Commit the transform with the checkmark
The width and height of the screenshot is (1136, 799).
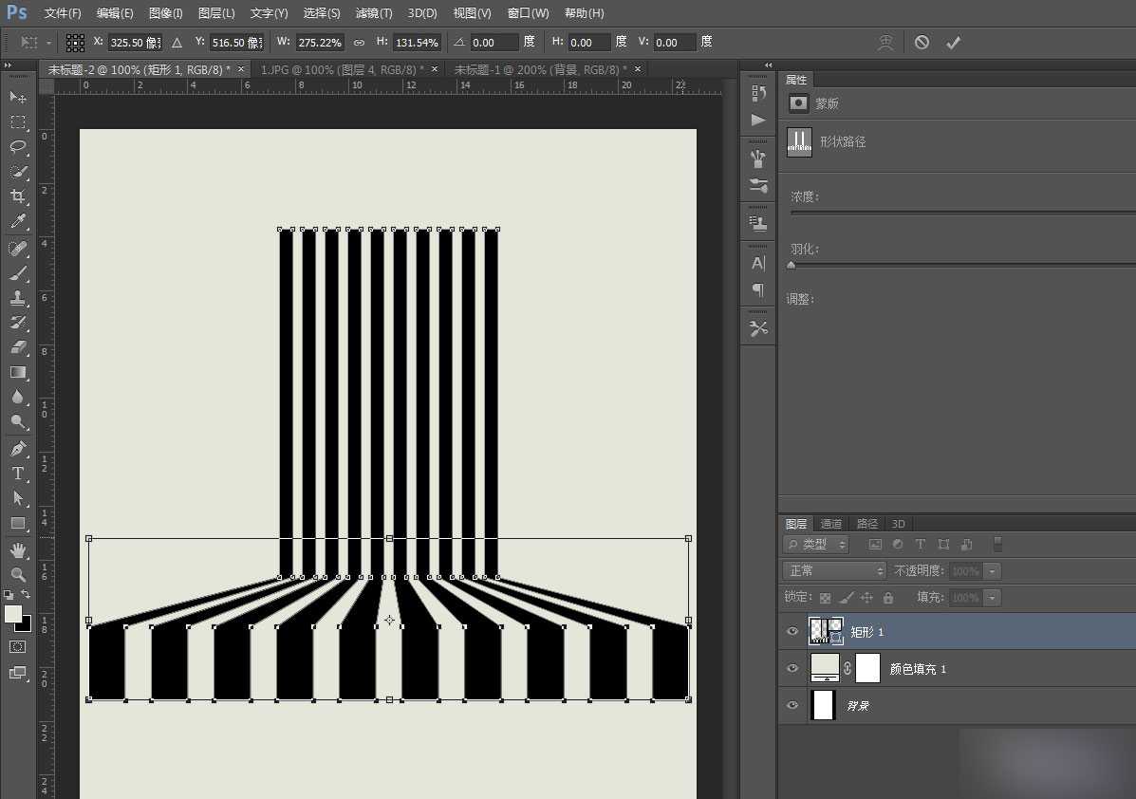click(953, 43)
